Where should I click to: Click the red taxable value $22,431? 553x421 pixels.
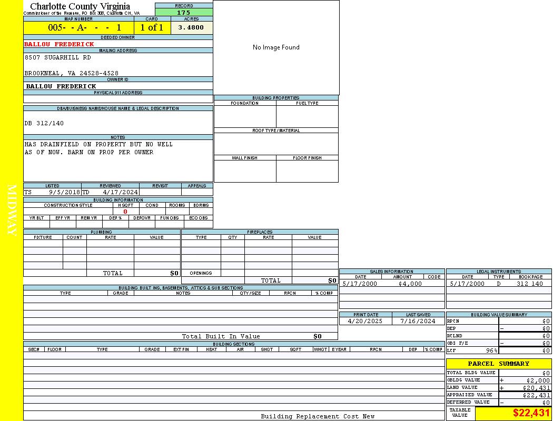point(531,414)
